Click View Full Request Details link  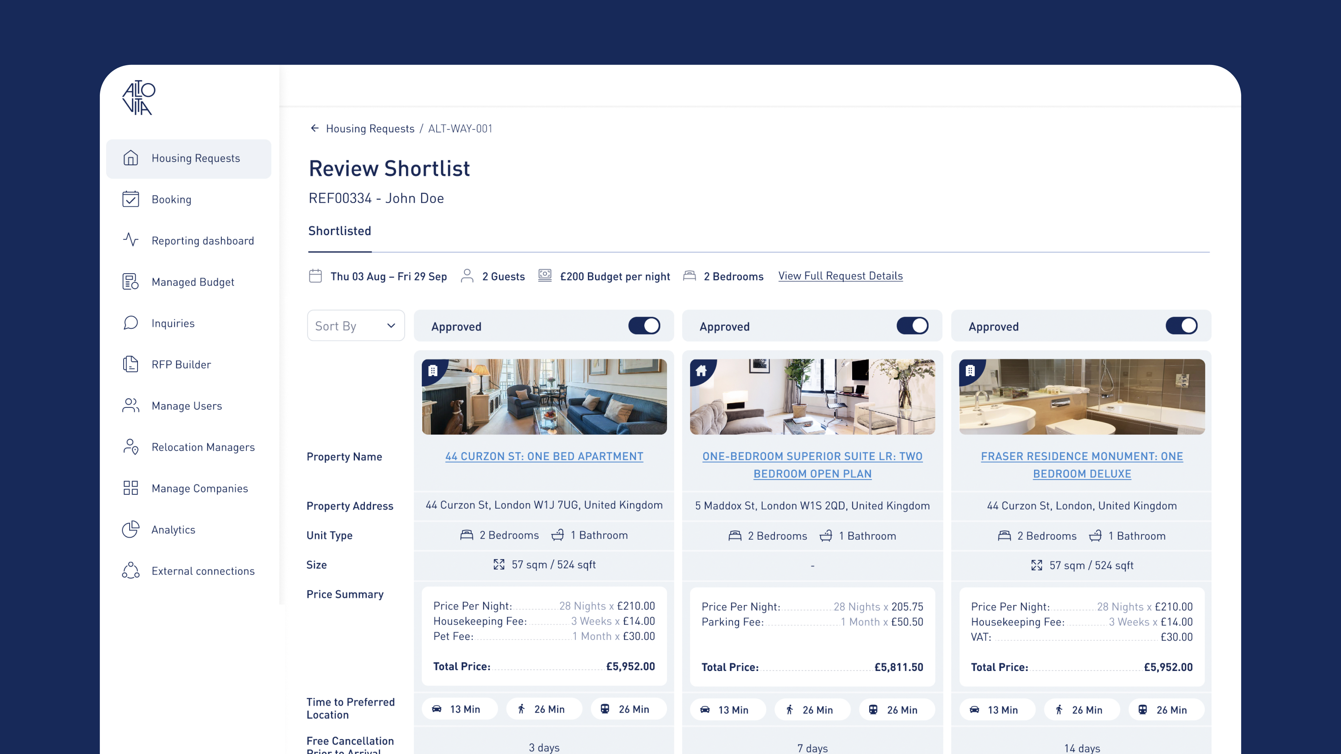tap(840, 276)
